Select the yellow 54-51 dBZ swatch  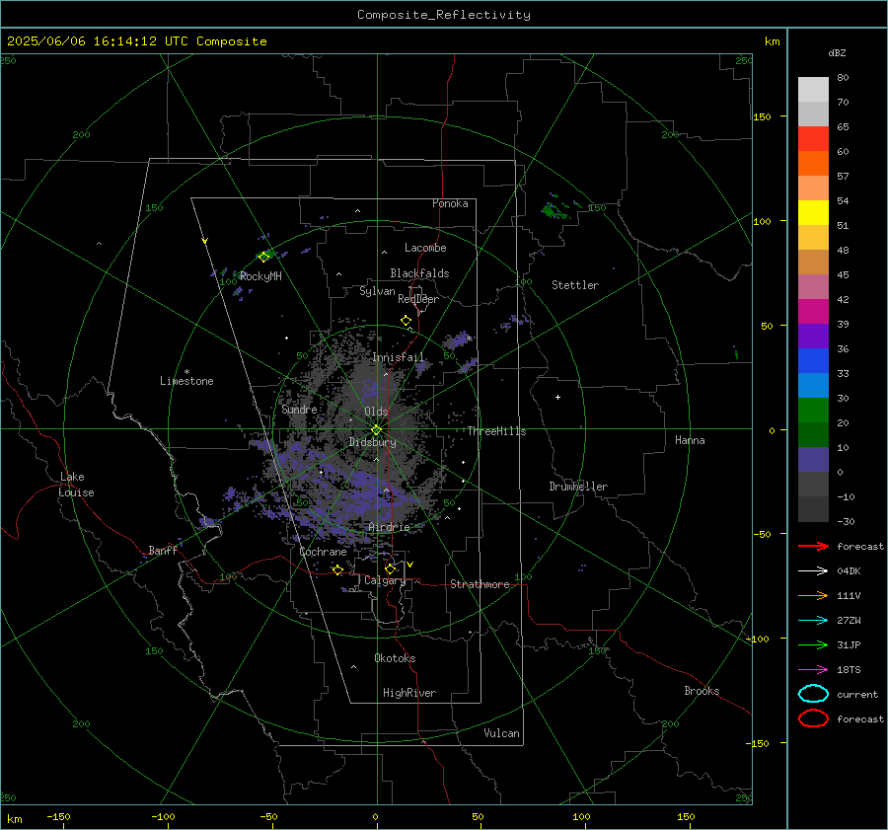(813, 213)
